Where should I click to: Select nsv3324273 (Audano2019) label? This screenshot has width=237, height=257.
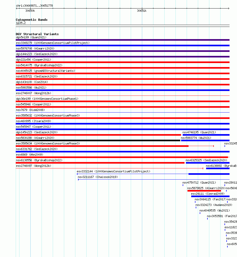pos(214,205)
